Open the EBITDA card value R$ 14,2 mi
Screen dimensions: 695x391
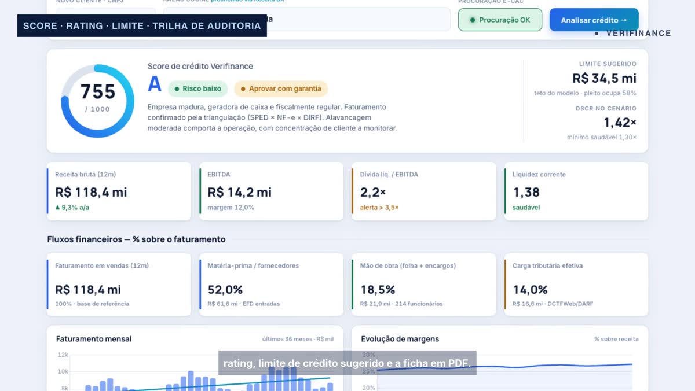[x=239, y=192]
